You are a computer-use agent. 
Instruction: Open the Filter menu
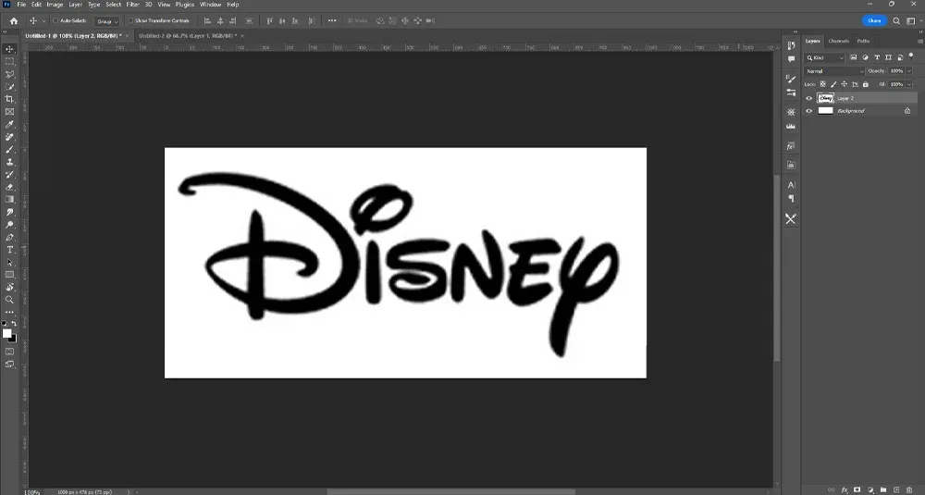132,4
